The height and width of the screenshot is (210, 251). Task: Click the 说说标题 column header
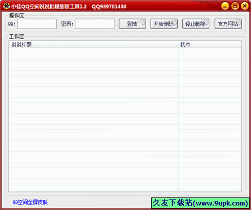coord(93,45)
